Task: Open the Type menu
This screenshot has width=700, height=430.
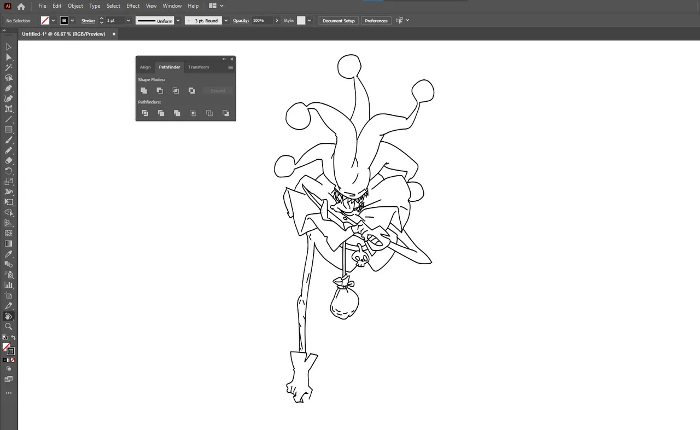Action: (x=95, y=6)
